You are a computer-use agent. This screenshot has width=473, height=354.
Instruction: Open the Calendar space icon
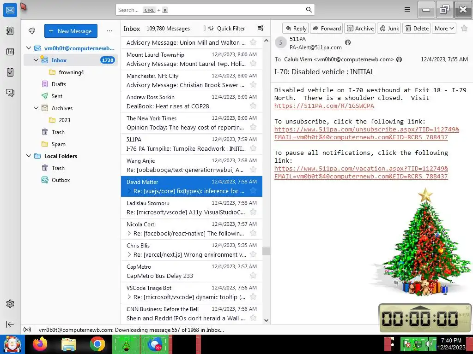point(10,52)
